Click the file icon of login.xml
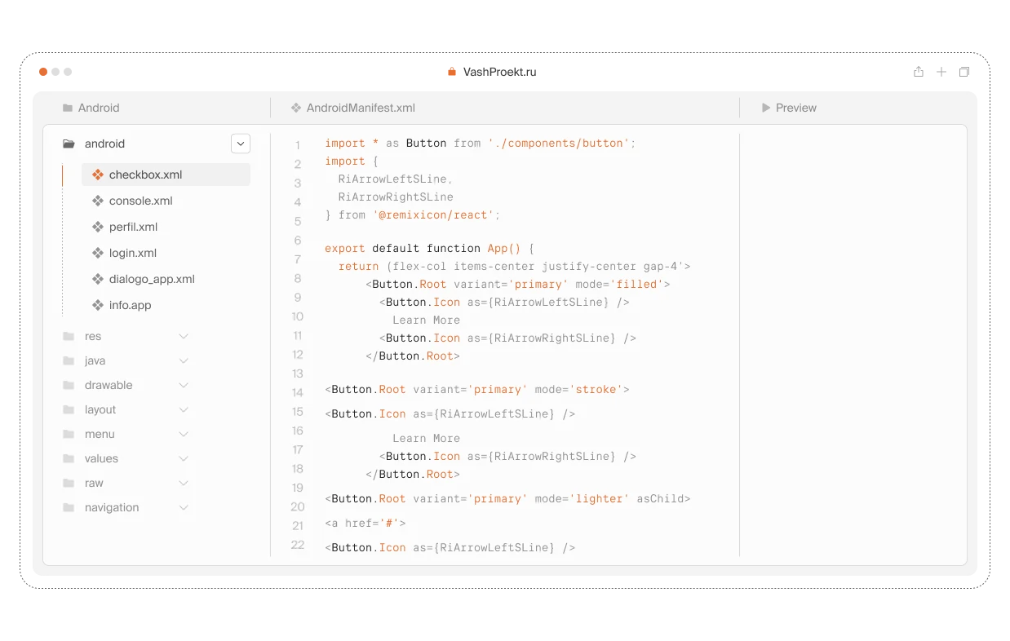The width and height of the screenshot is (1010, 641). (98, 253)
